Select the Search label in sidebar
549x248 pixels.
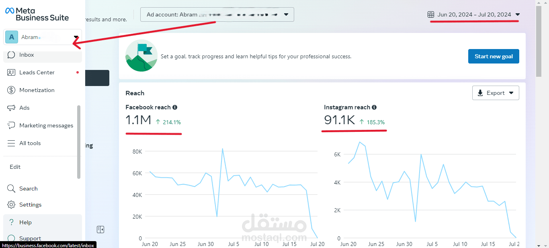(x=29, y=189)
